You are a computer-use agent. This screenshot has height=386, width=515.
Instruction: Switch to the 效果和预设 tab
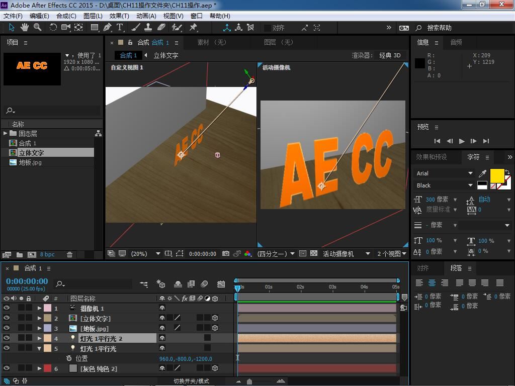tap(432, 157)
